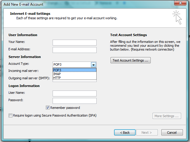Select the Password entry field

pyautogui.click(x=74, y=101)
